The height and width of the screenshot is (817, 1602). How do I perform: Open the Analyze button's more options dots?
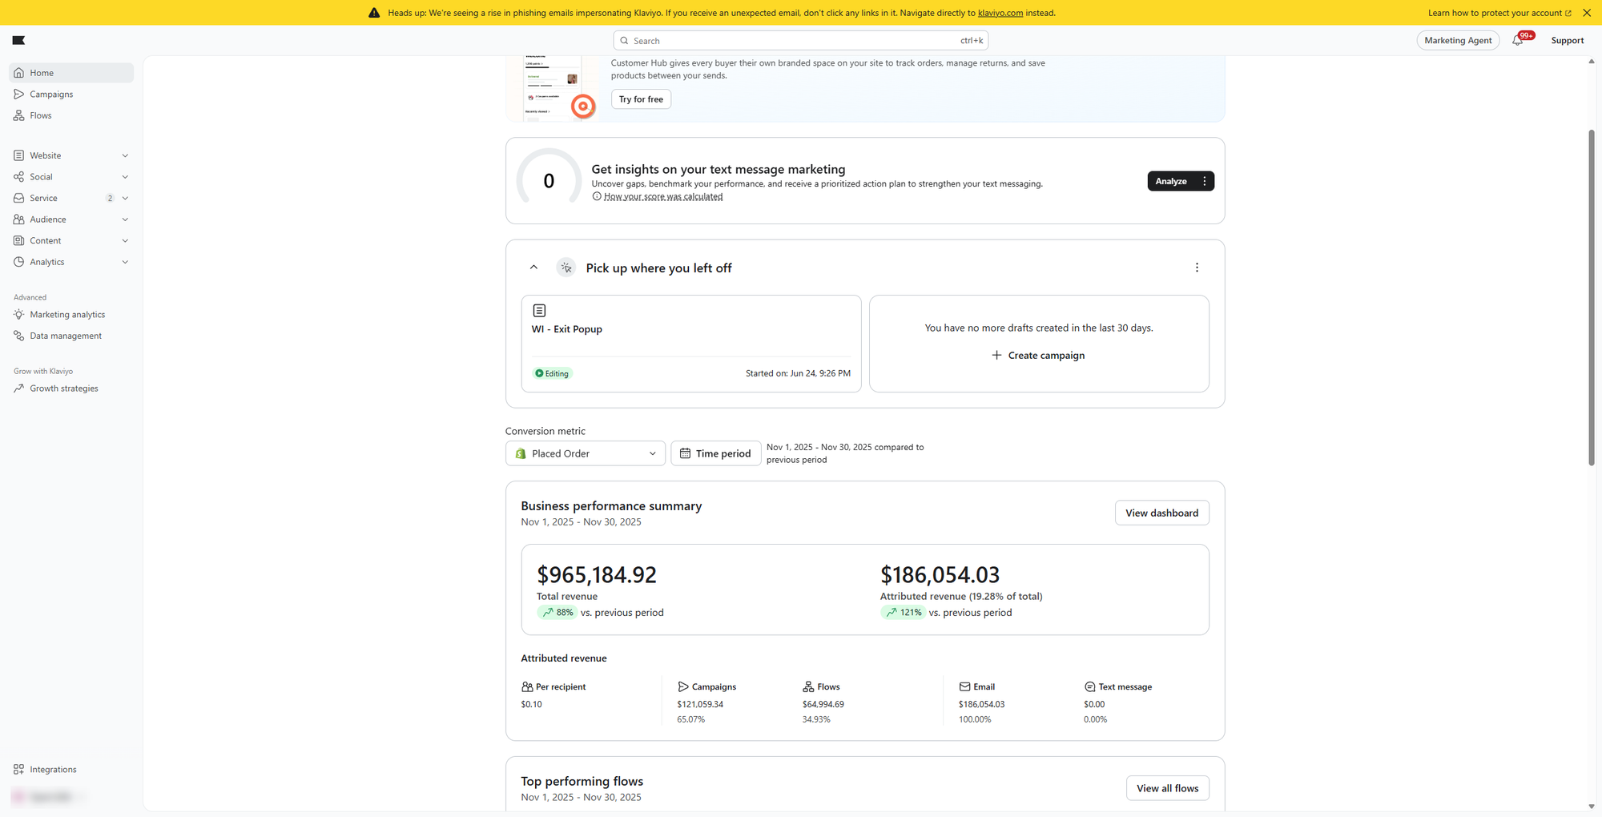tap(1205, 181)
